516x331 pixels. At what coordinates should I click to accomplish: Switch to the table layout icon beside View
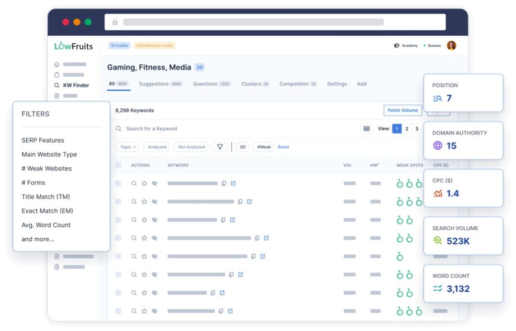coord(367,128)
